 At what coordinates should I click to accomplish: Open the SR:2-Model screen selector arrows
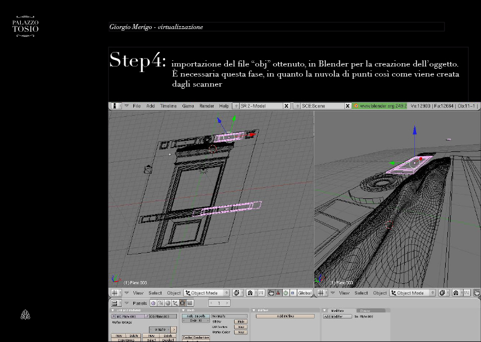[x=236, y=106]
